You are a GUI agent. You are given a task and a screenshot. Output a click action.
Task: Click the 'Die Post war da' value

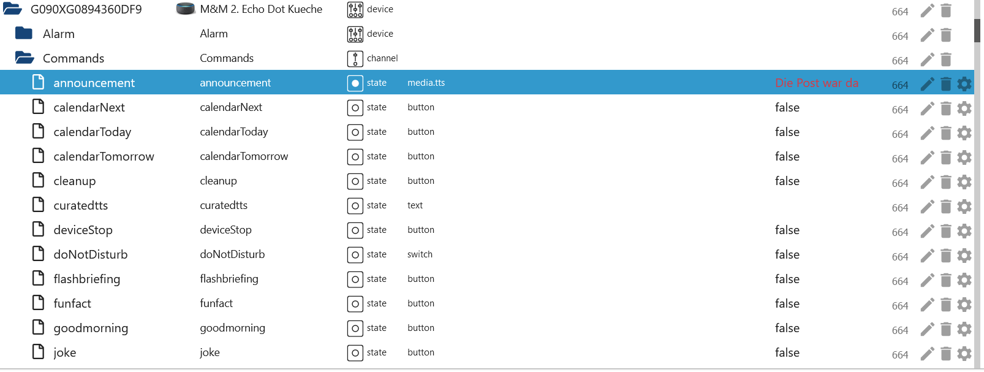coord(816,83)
